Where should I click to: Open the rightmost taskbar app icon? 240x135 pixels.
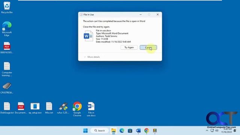155,130
